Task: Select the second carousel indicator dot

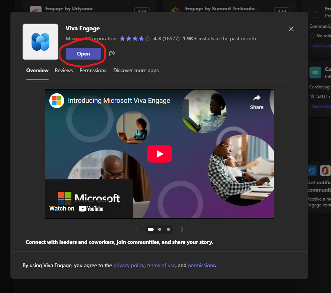Action: (160, 229)
